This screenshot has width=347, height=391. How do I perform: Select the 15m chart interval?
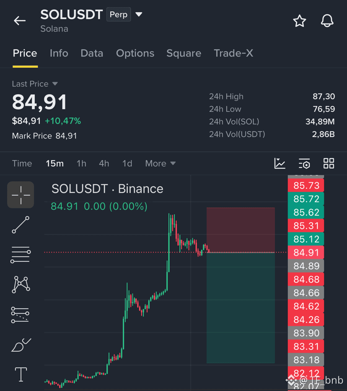(x=54, y=164)
